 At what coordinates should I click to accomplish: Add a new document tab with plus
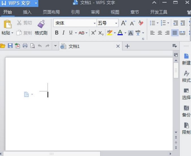(127, 46)
